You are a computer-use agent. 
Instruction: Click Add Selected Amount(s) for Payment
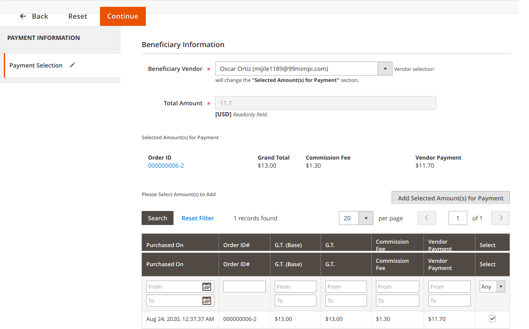pos(450,198)
